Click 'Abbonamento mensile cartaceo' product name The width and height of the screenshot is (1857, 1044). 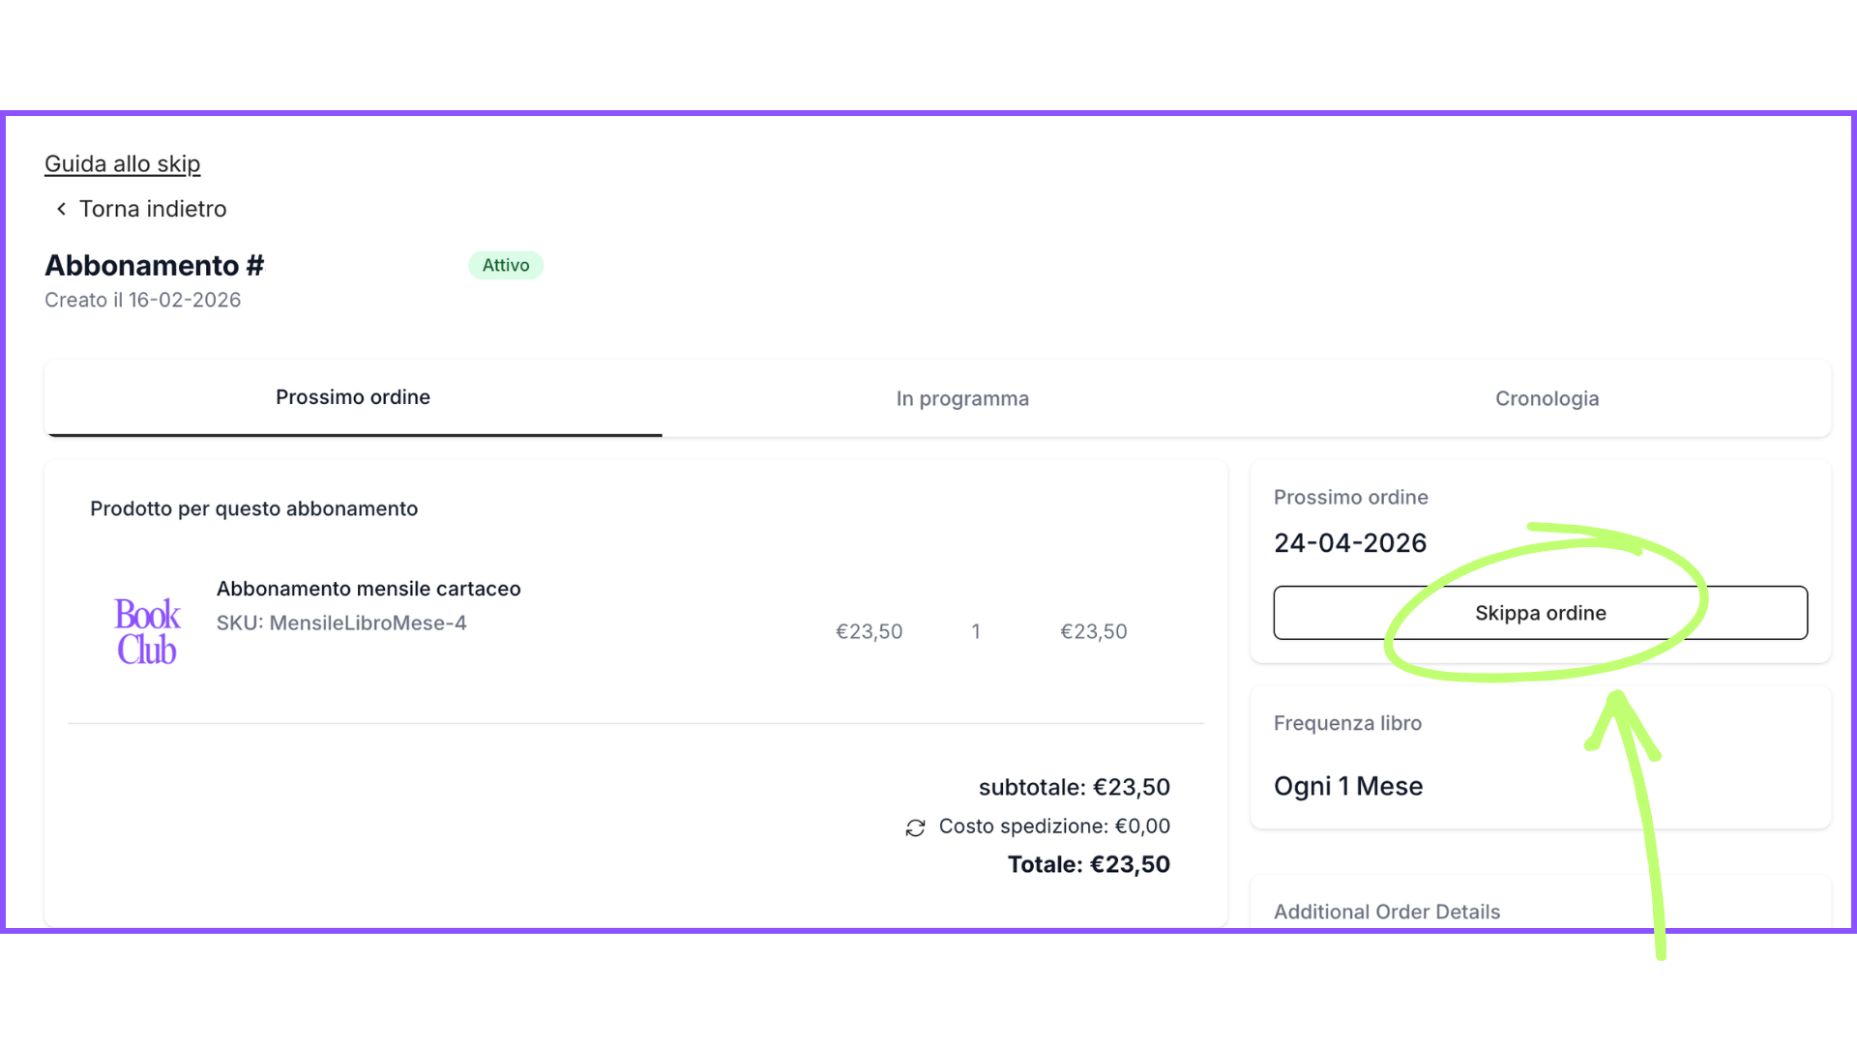click(x=368, y=589)
